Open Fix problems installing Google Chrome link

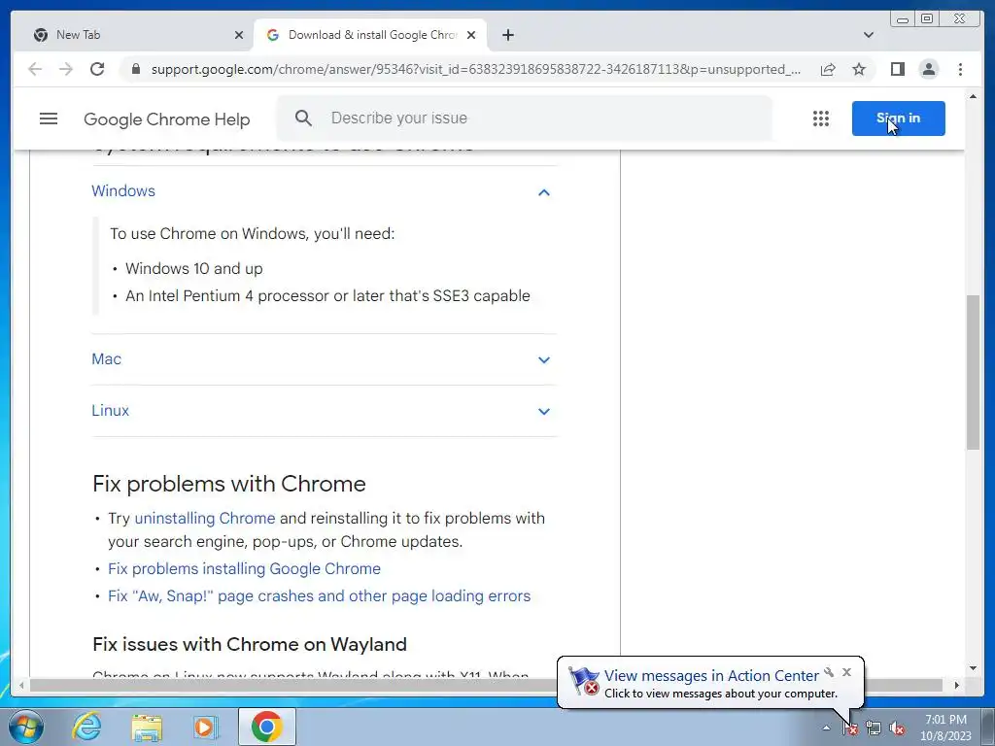[x=244, y=569]
